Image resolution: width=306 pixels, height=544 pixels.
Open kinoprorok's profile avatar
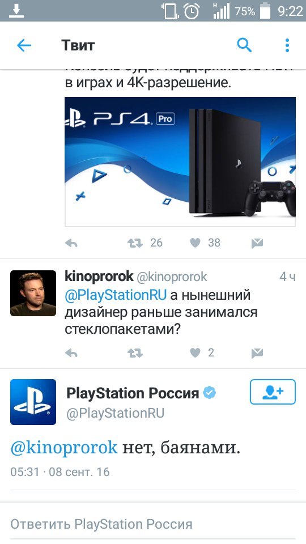coord(33,293)
